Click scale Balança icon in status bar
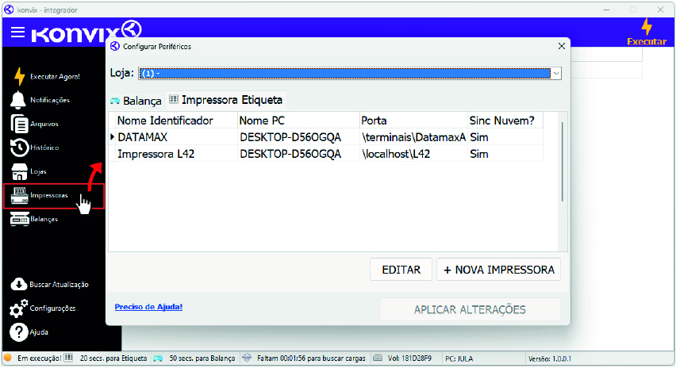The width and height of the screenshot is (676, 368). pyautogui.click(x=158, y=358)
